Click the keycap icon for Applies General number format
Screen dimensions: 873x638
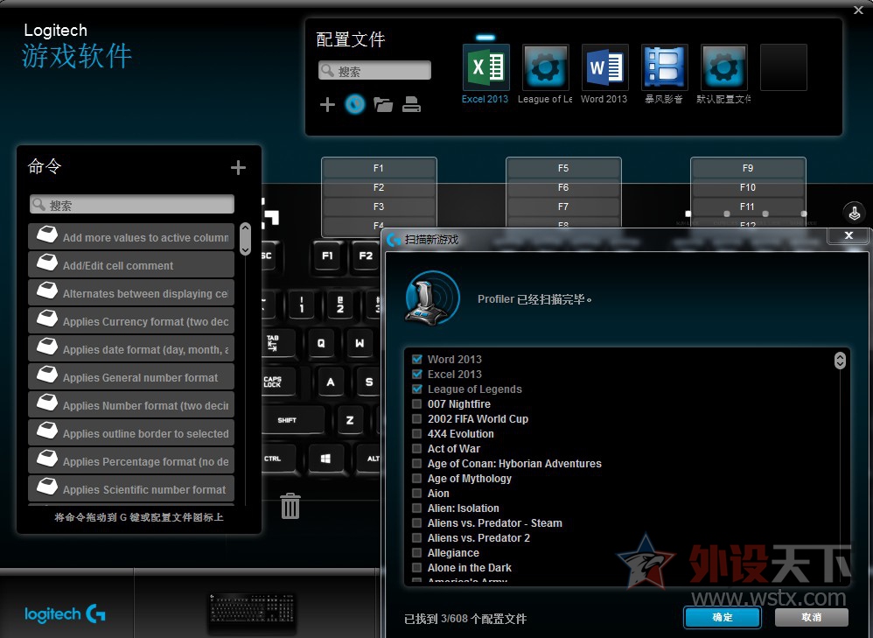47,374
